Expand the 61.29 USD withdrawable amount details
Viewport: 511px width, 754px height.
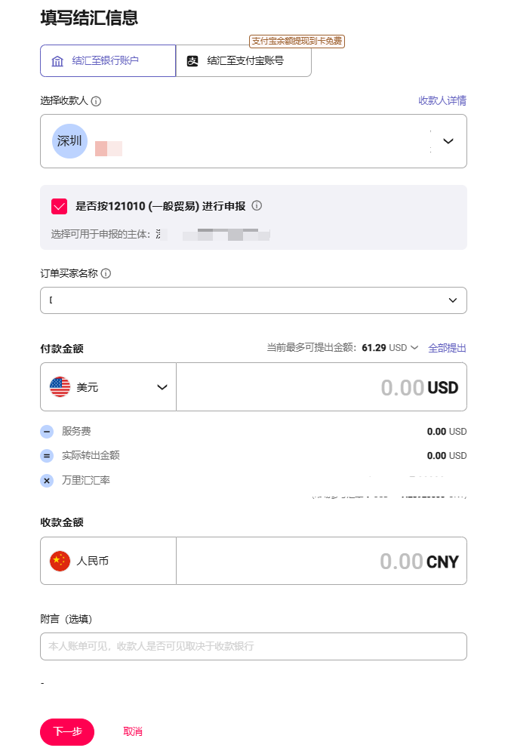[x=414, y=347]
